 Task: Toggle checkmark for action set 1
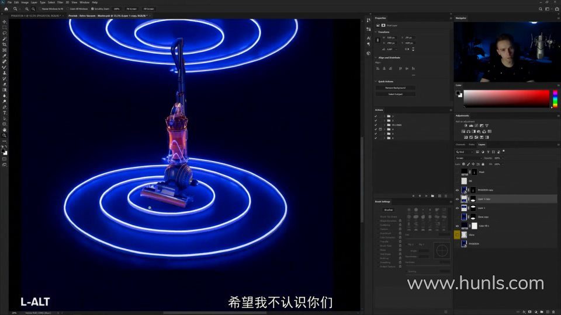[x=376, y=116]
